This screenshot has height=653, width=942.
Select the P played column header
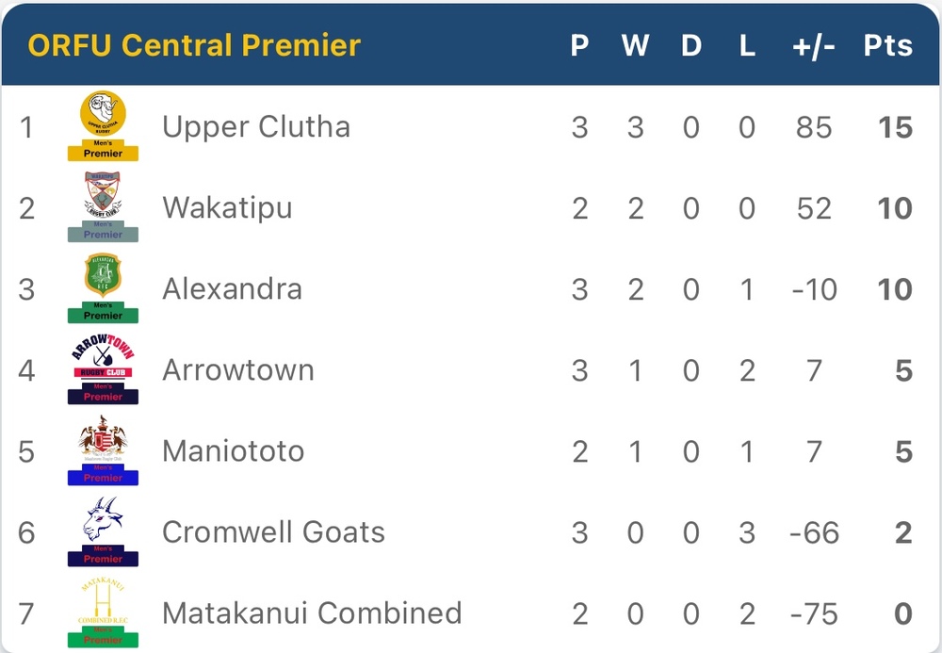580,45
